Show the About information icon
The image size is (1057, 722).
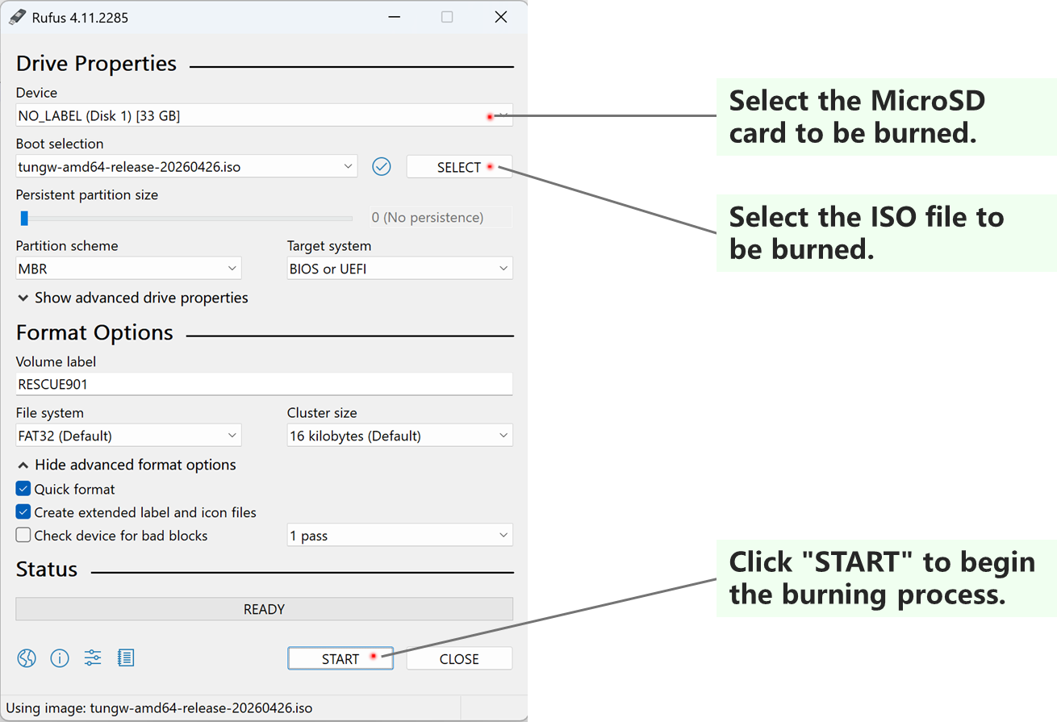60,658
